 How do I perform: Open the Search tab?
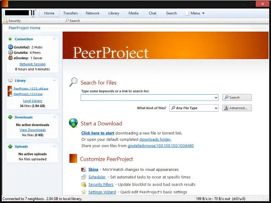pos(171,13)
